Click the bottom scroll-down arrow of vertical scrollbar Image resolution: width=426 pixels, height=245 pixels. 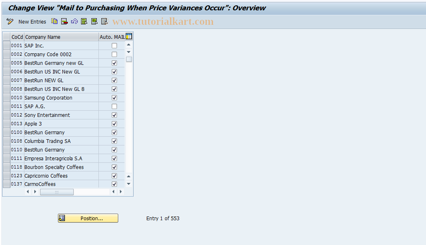click(129, 184)
